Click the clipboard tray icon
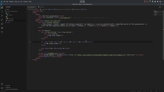Viewport: 164px width, 92px height. coord(153,2)
